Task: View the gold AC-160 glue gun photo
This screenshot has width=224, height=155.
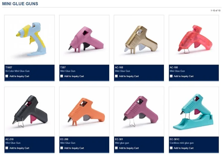Action: pos(139,40)
